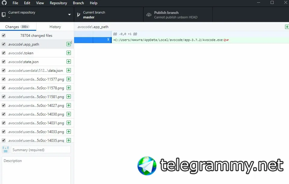Uncheck the .avocode\app_path file checkbox
Viewport: 289px width, 184px height.
(x=4, y=44)
